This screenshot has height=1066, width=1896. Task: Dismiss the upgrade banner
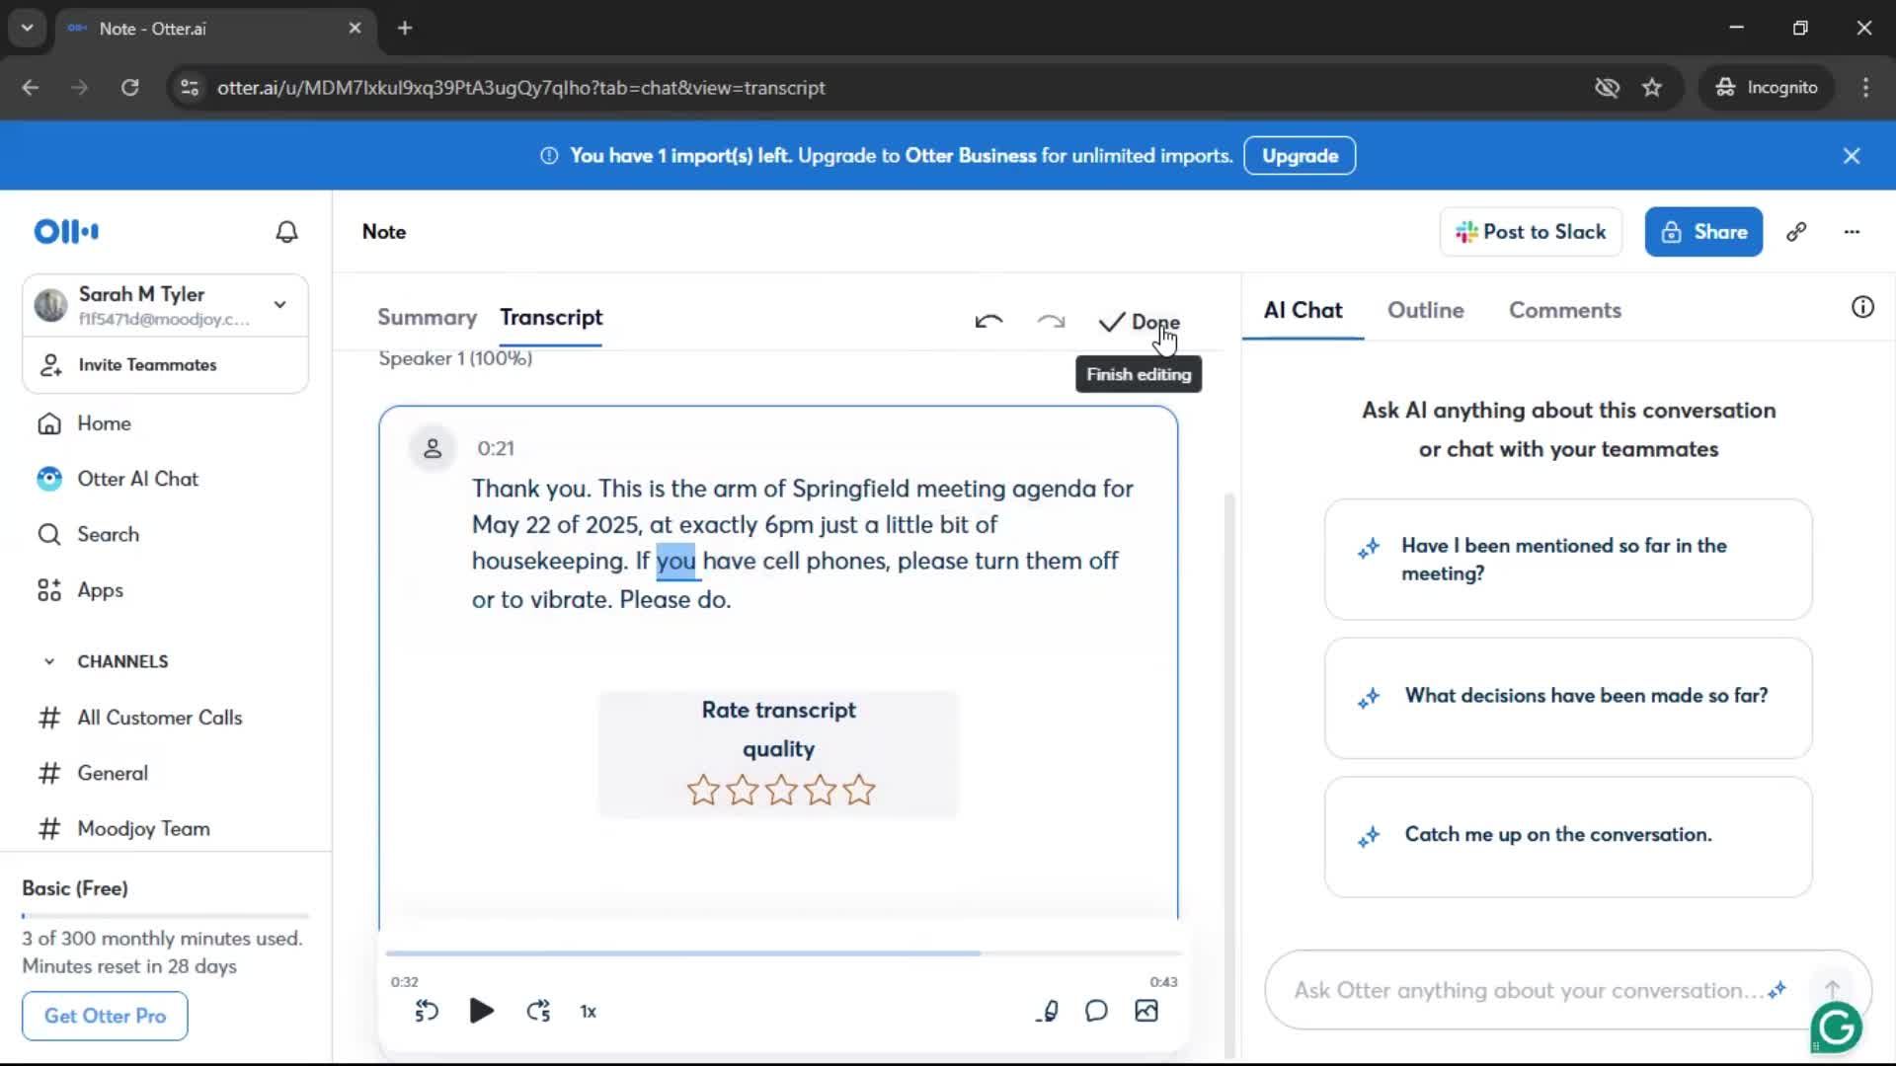point(1852,156)
